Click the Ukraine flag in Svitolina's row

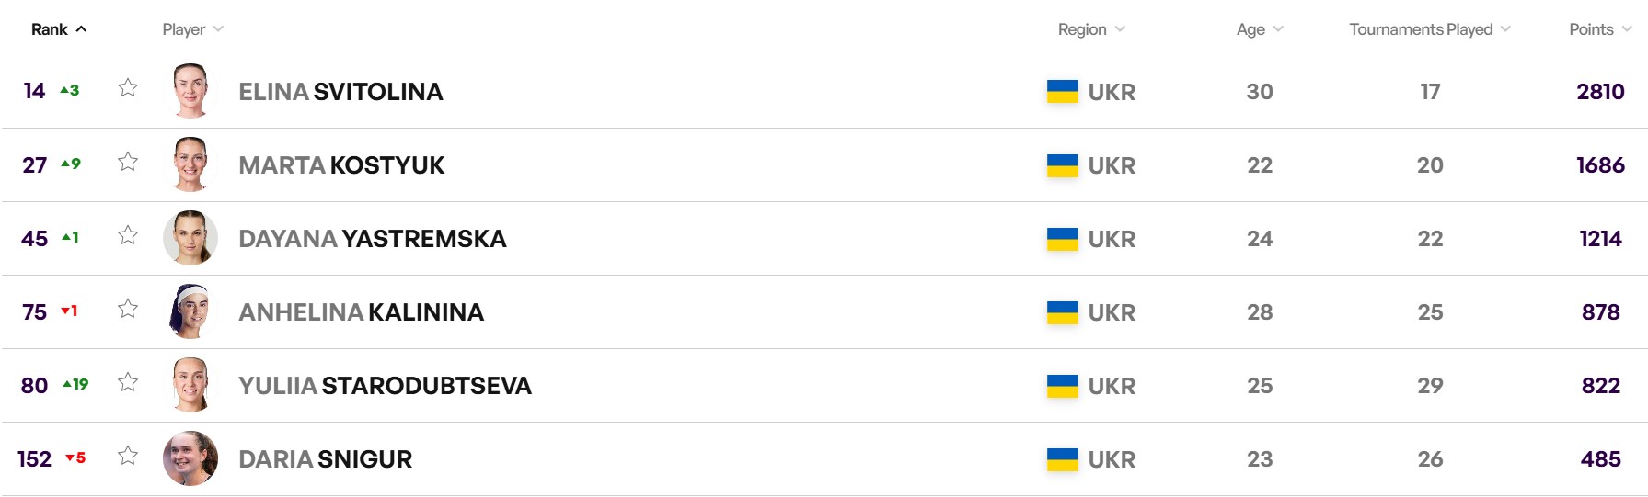coord(1063,92)
